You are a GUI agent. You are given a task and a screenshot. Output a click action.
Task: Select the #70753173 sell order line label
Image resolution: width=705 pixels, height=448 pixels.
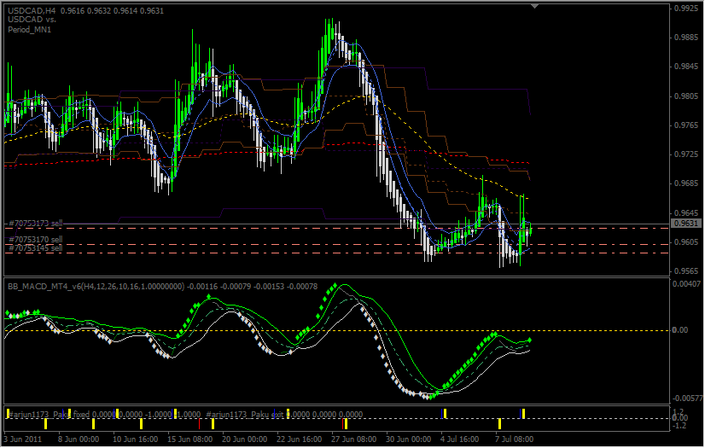click(35, 223)
